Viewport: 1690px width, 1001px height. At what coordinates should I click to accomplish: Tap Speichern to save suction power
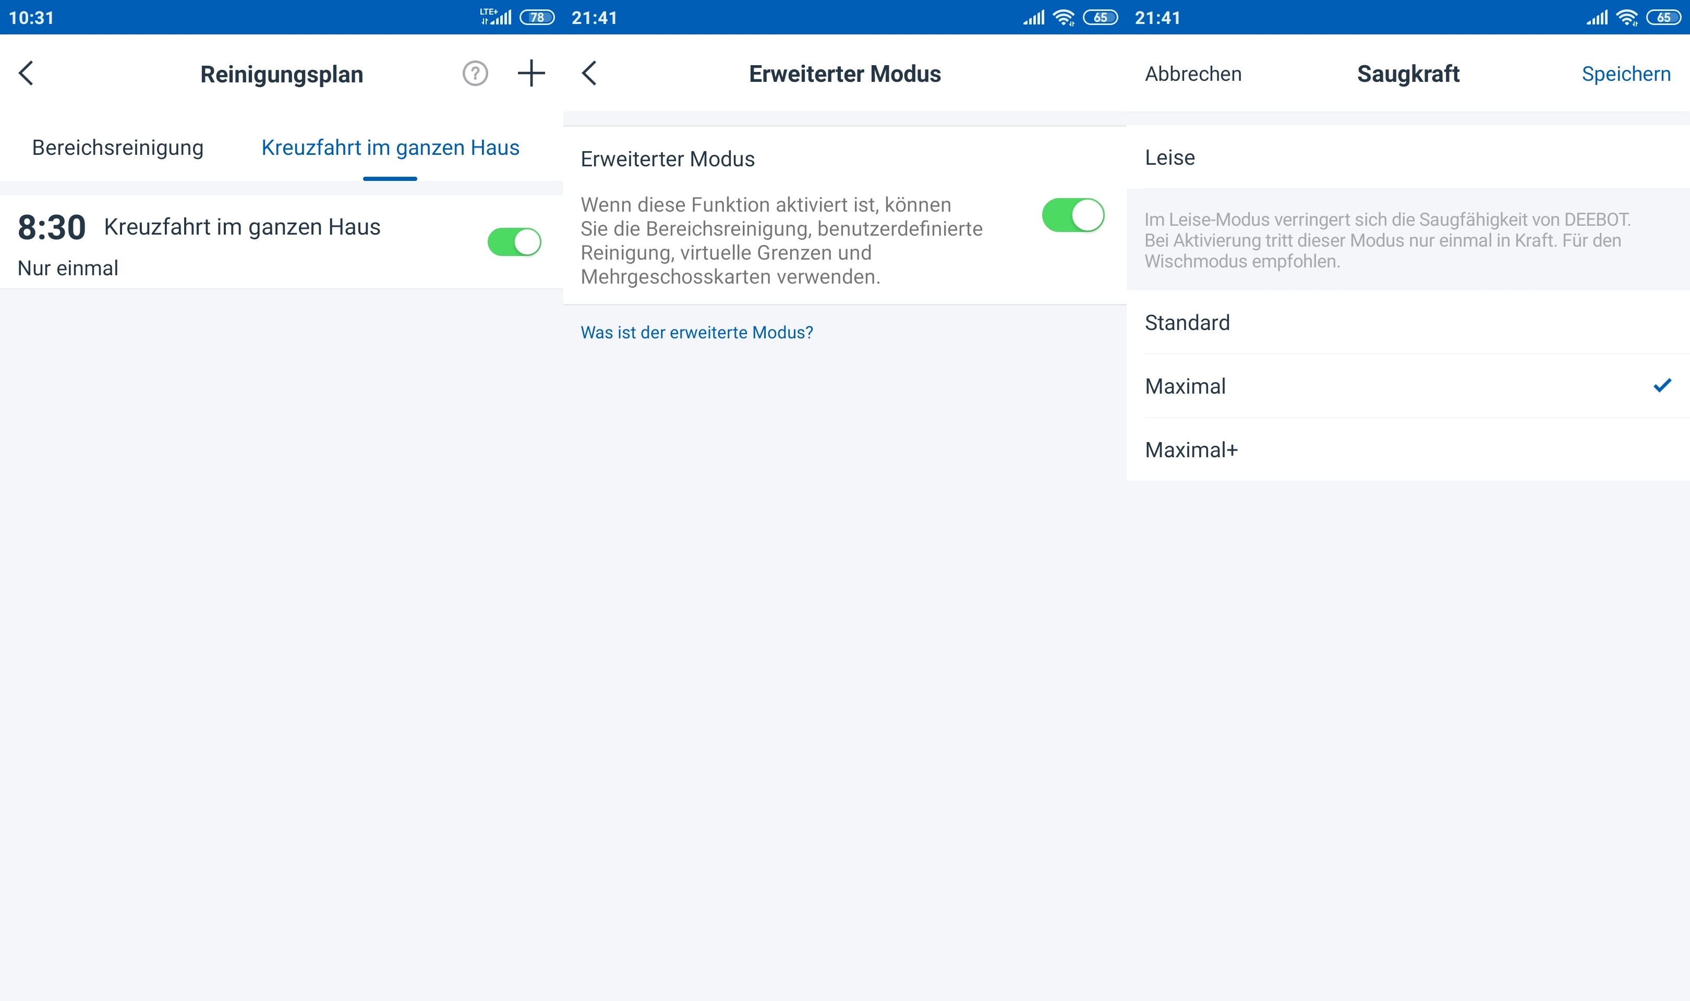pyautogui.click(x=1626, y=74)
